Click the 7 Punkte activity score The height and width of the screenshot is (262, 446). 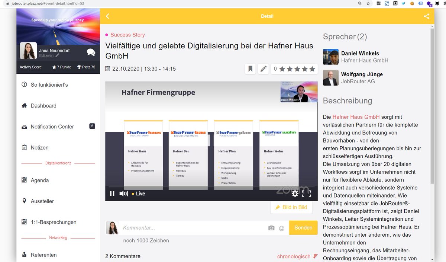point(62,67)
